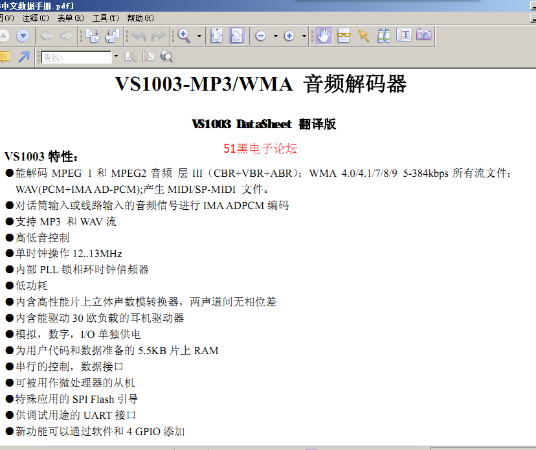This screenshot has height=450, width=536.
Task: Click the line '为用户代码和数据准备的 5.5KB 片上 RAM'
Action: [x=117, y=350]
